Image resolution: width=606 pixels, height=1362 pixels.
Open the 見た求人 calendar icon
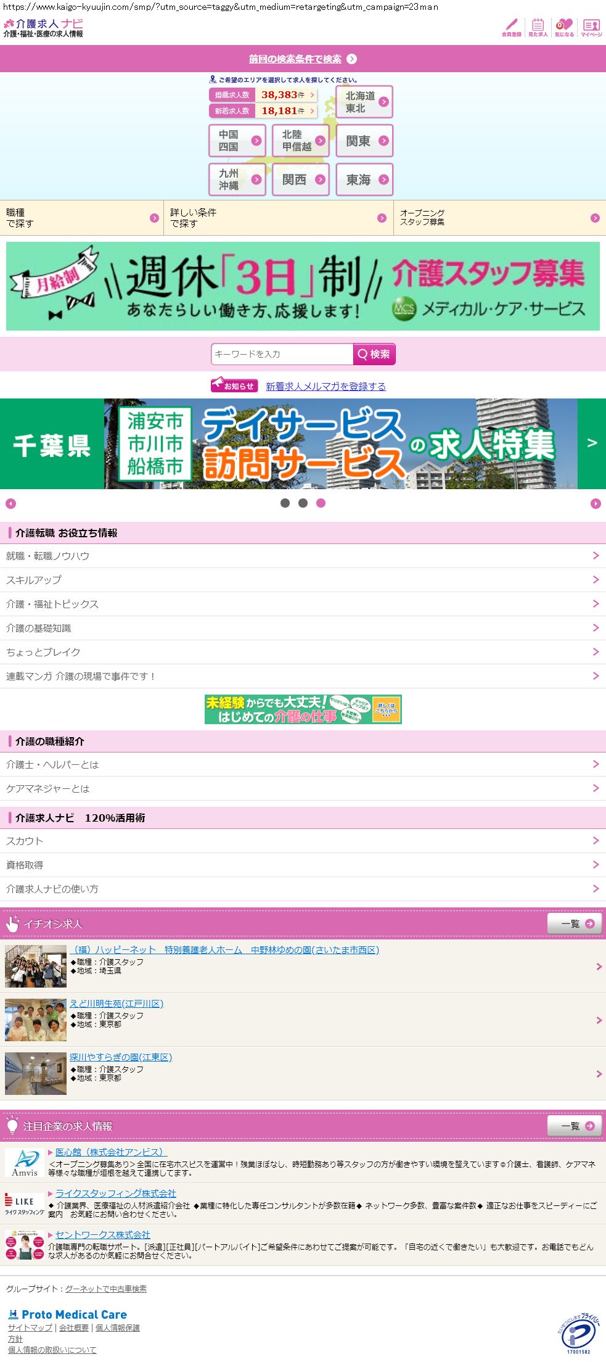538,27
